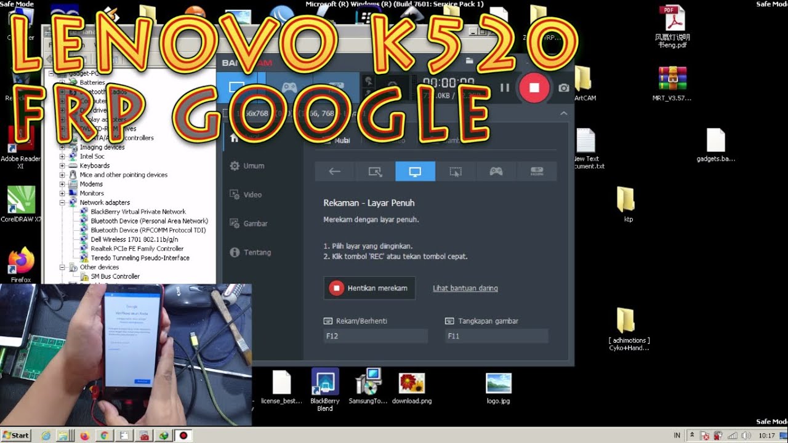The width and height of the screenshot is (788, 443).
Task: Select gadgets.ba file on desktop
Action: pyautogui.click(x=716, y=146)
